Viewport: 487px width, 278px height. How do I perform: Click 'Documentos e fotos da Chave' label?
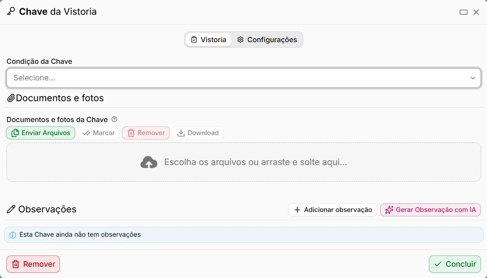(x=57, y=120)
